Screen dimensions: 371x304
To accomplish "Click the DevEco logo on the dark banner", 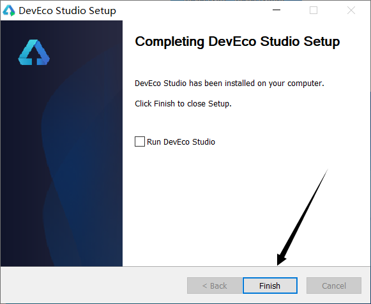I will [x=34, y=52].
